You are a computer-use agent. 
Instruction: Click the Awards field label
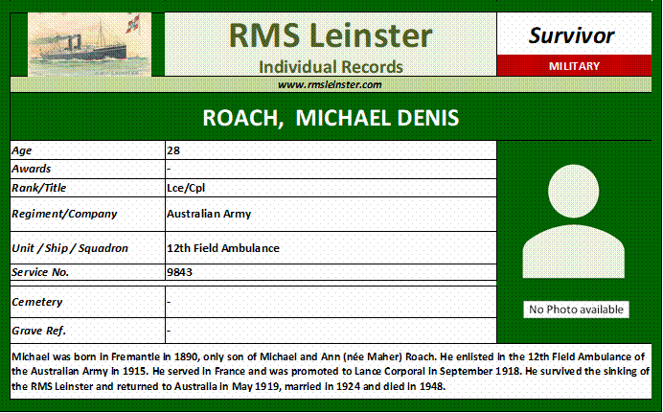(31, 169)
